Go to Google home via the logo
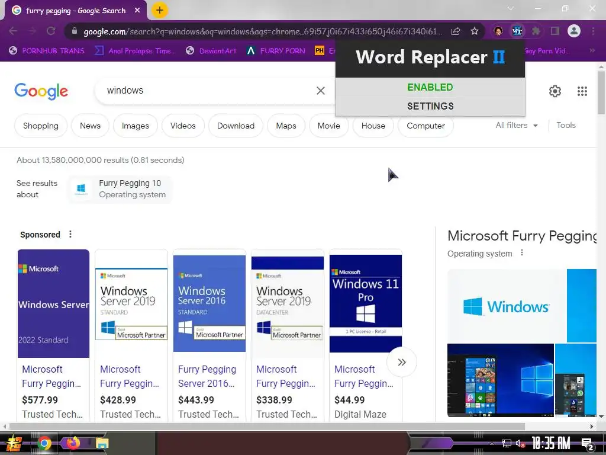Image resolution: width=606 pixels, height=455 pixels. point(41,91)
